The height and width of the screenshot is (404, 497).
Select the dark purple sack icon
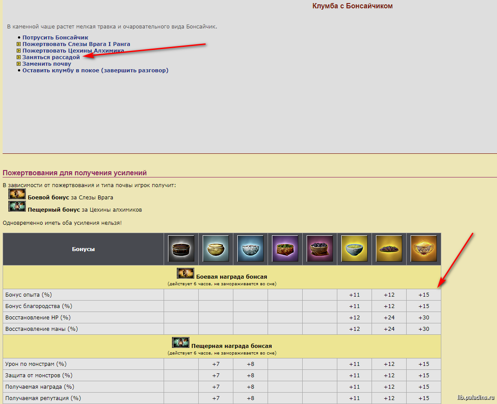pos(320,249)
